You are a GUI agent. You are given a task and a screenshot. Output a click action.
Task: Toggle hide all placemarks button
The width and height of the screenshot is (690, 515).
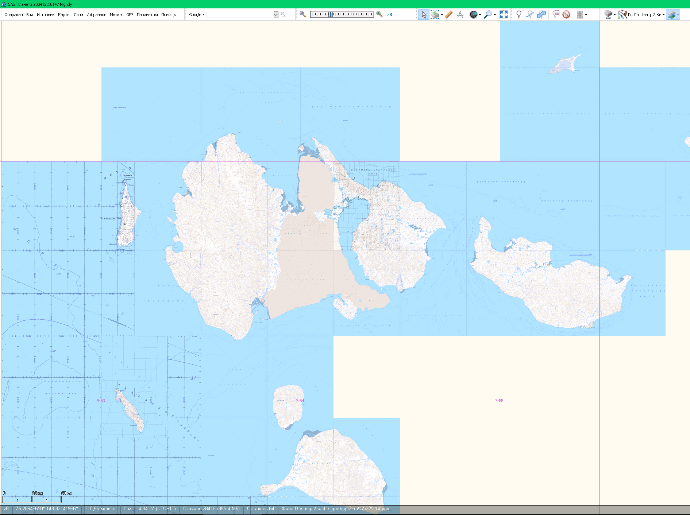coord(566,15)
